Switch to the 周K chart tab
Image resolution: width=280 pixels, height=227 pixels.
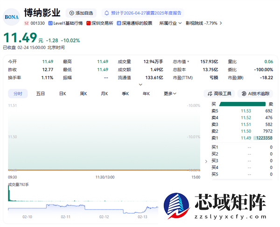click(84, 94)
